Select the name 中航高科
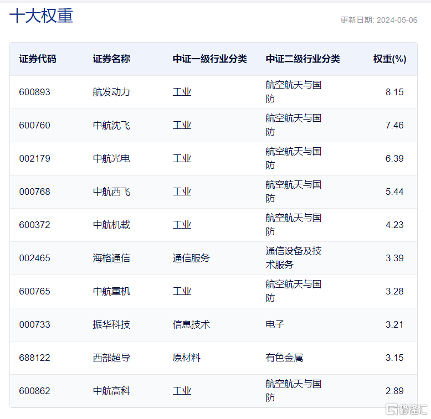This screenshot has width=431, height=419. tap(111, 391)
